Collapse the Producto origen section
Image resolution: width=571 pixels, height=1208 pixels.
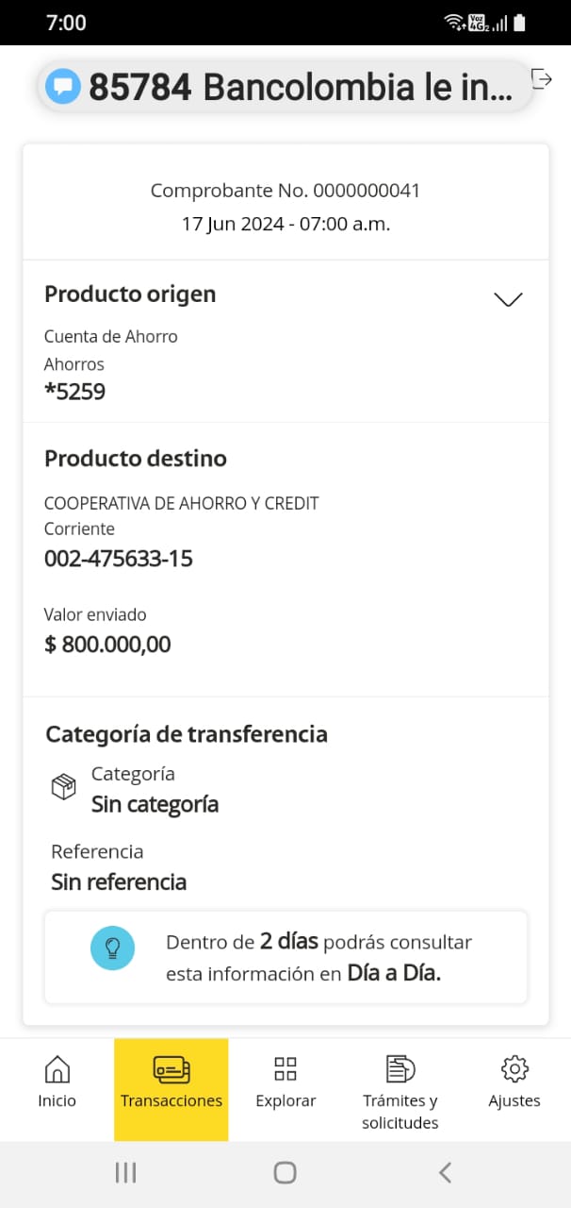[x=508, y=299]
